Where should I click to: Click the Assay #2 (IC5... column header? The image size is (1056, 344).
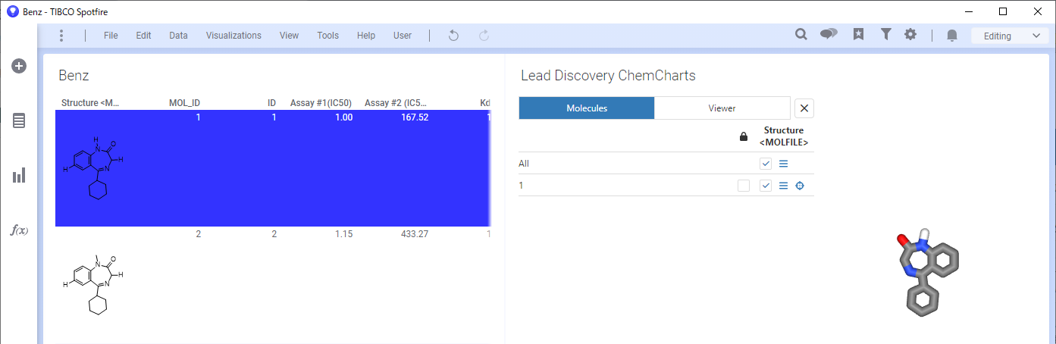[x=396, y=102]
